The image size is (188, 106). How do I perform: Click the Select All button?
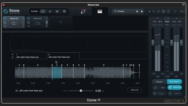click(135, 90)
